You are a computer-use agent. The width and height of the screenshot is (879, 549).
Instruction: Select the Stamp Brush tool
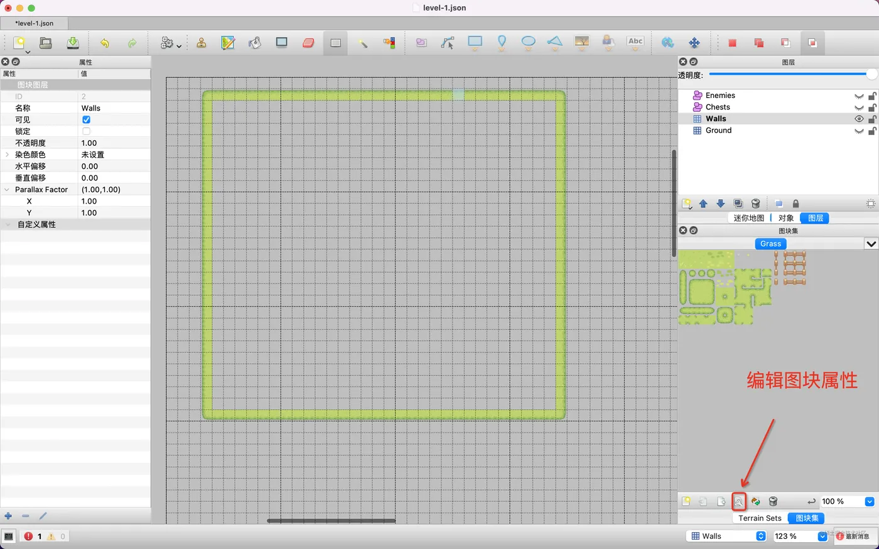pyautogui.click(x=202, y=43)
